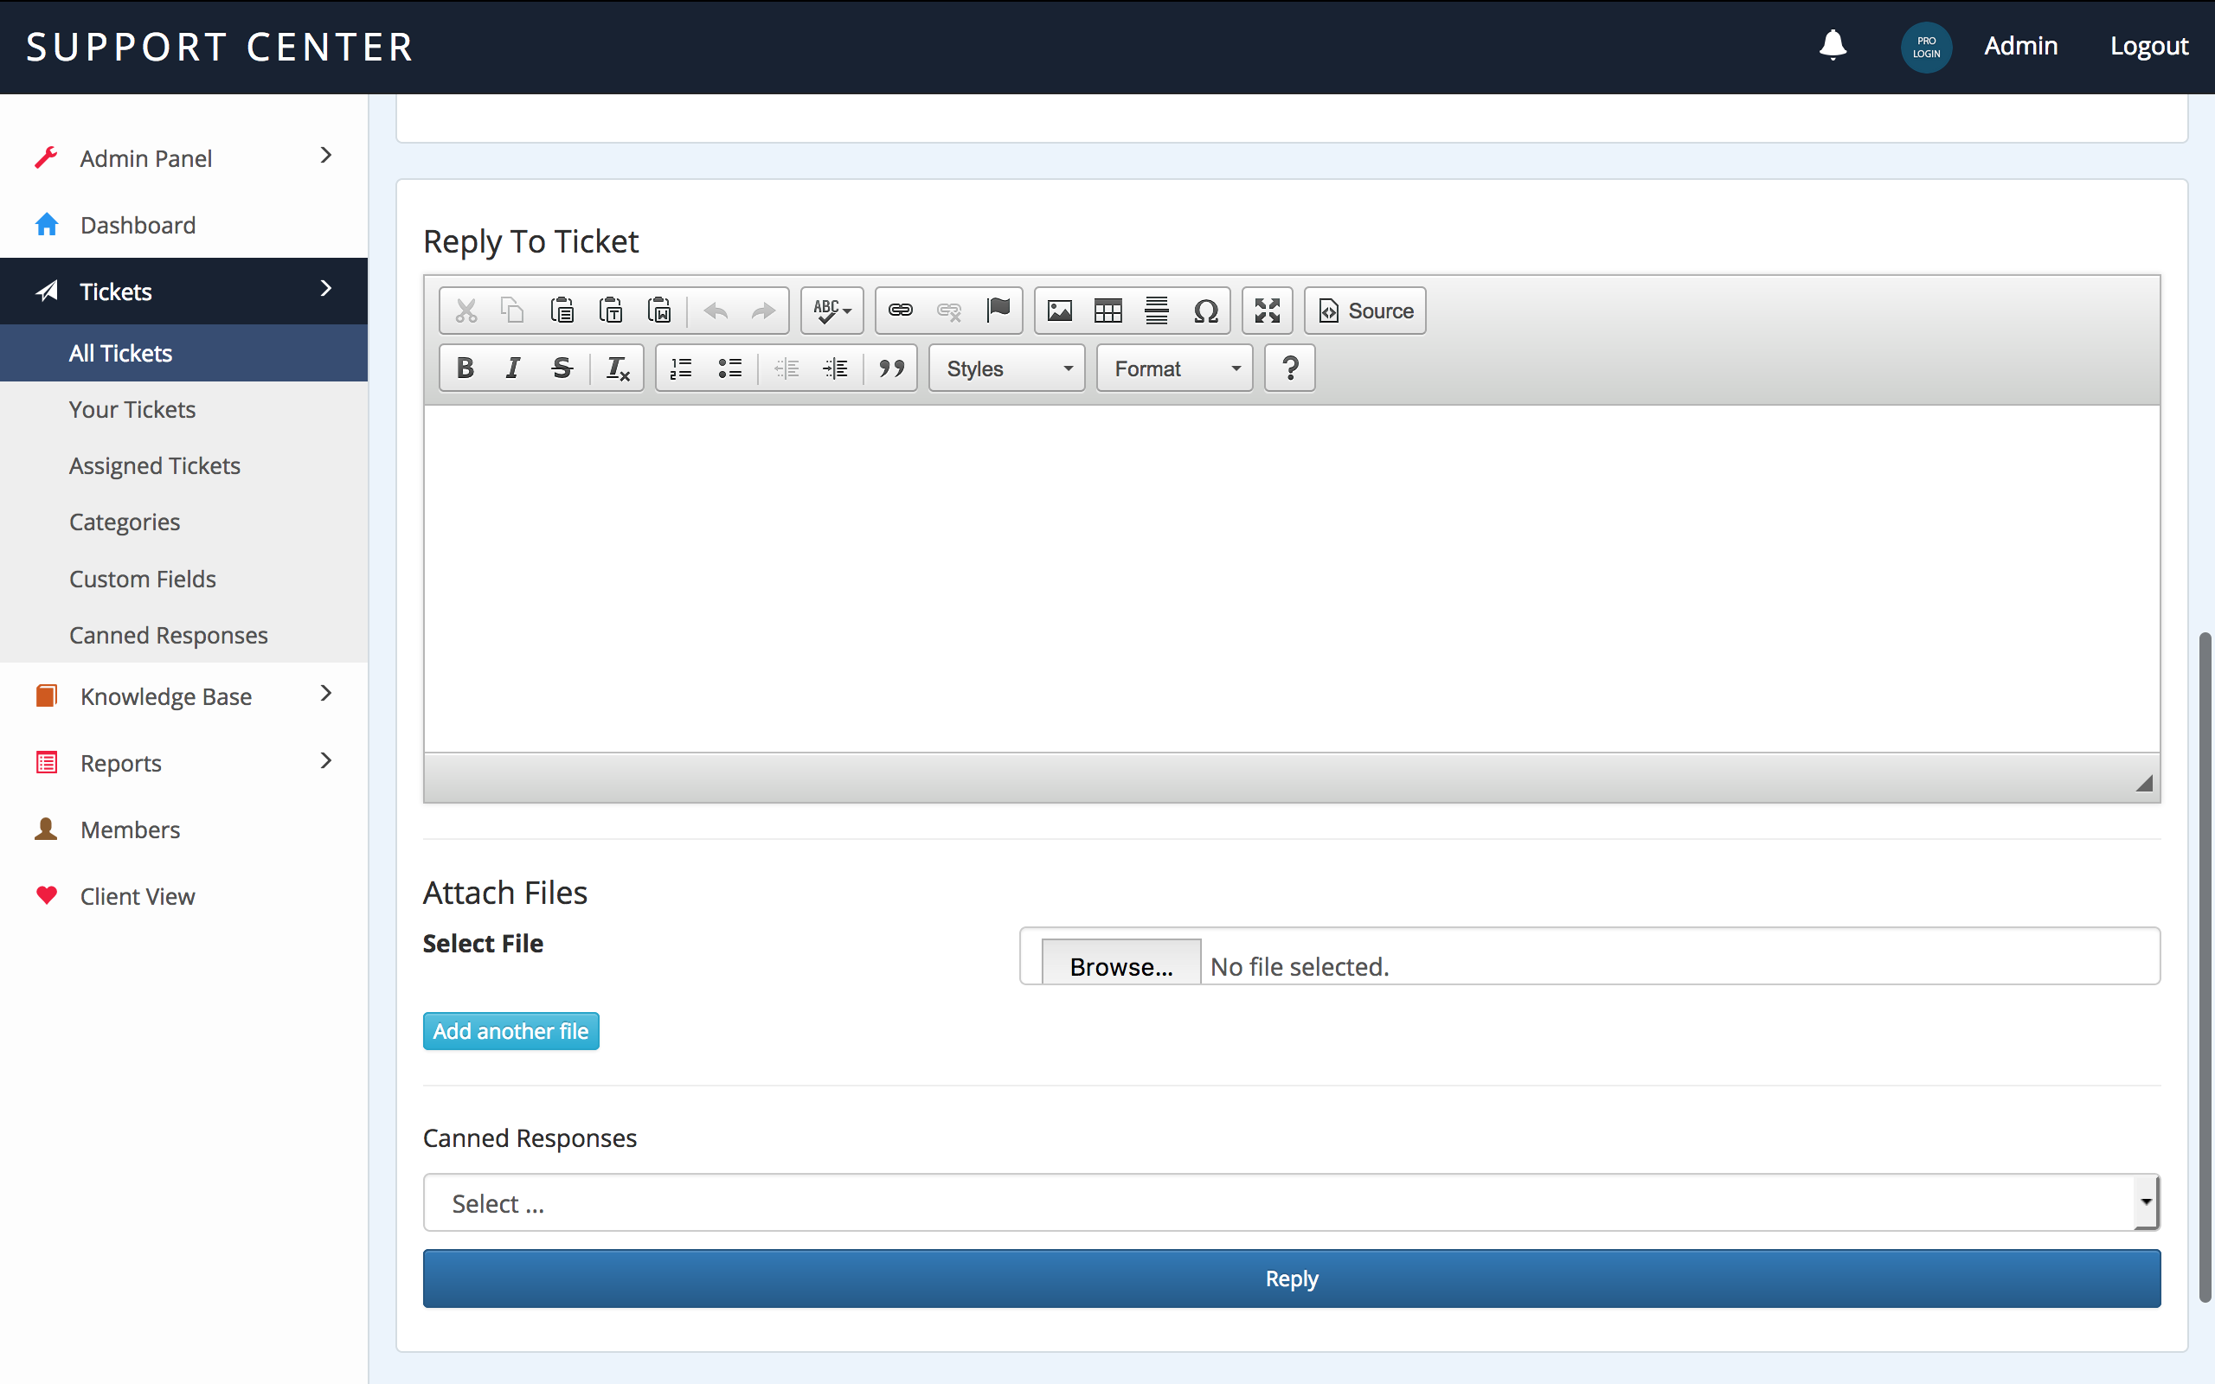Click Add another file button
This screenshot has height=1384, width=2215.
510,1031
